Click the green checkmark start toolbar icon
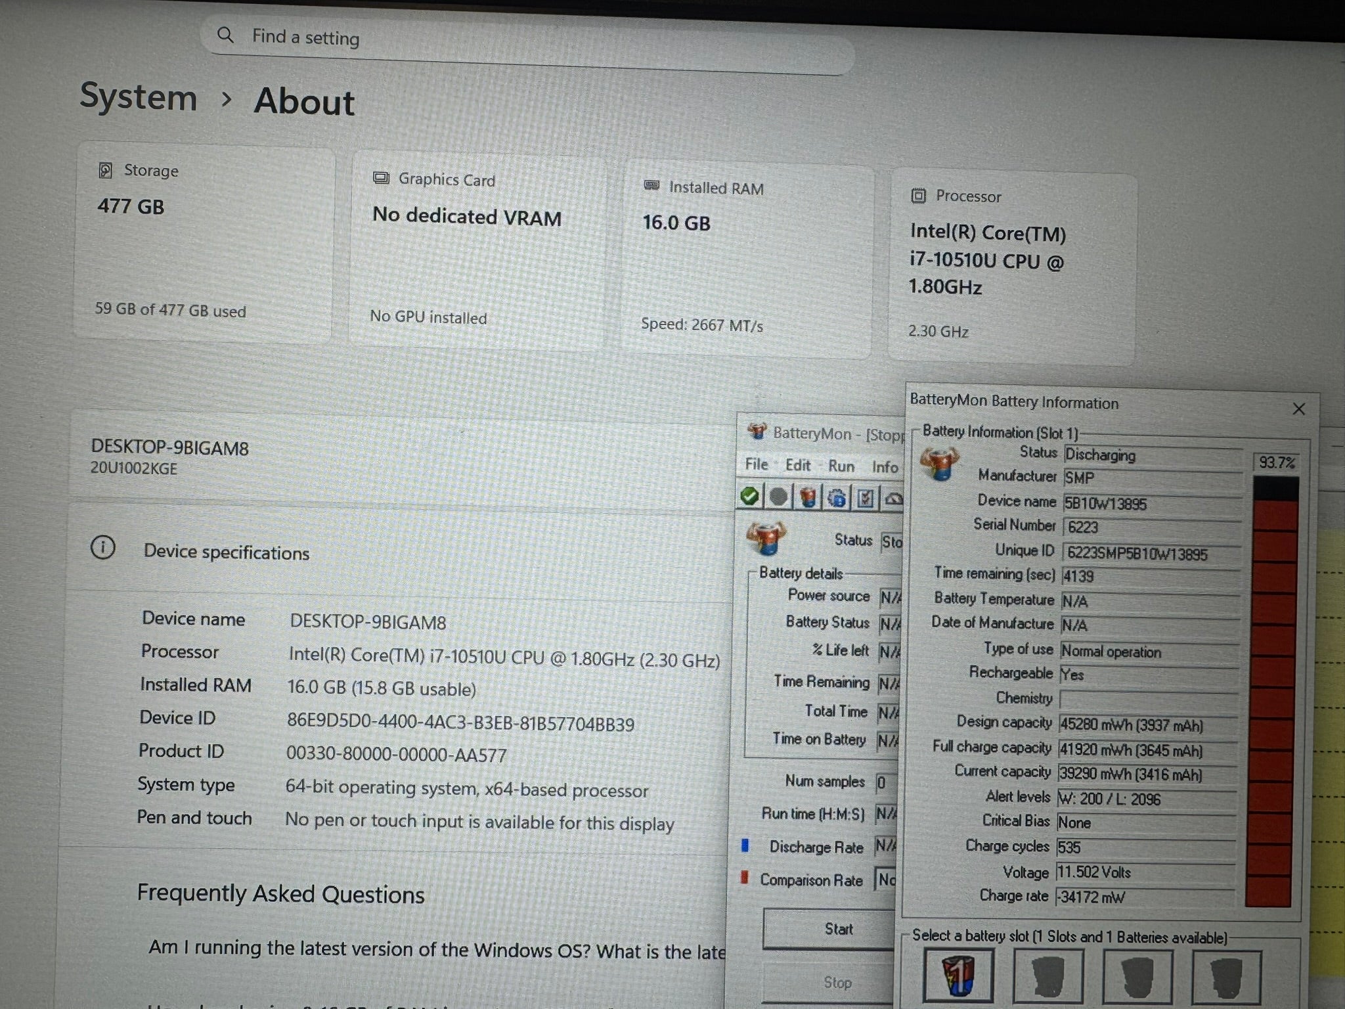Viewport: 1345px width, 1009px height. coord(749,497)
